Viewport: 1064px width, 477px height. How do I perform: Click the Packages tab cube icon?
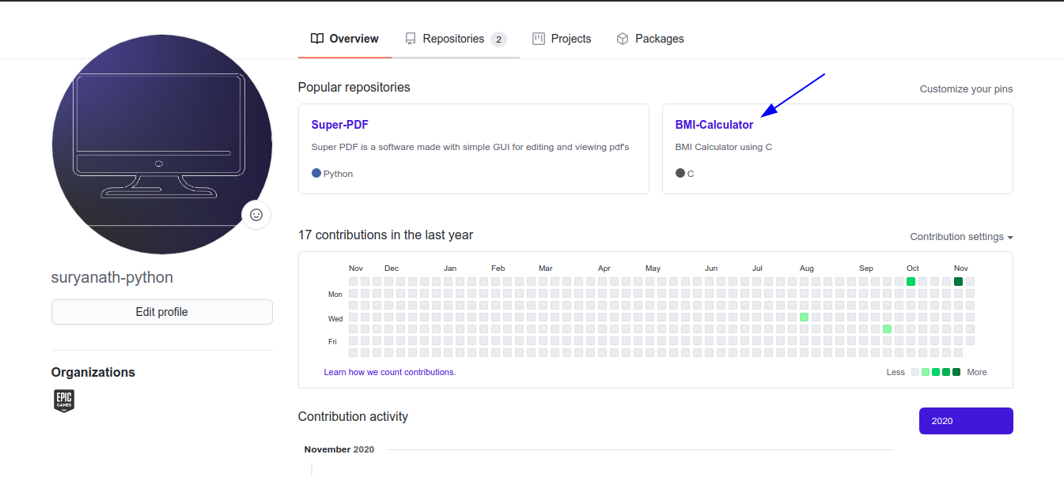point(623,39)
